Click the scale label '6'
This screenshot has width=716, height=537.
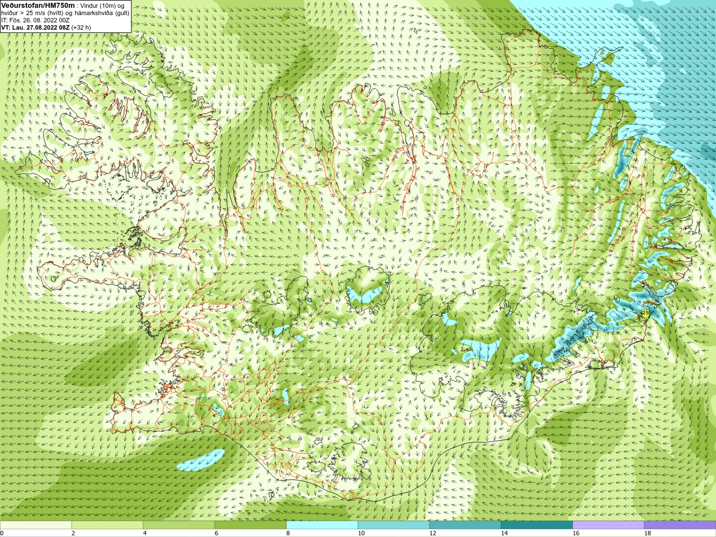[x=216, y=534]
